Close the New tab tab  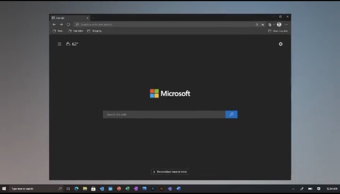click(x=87, y=18)
